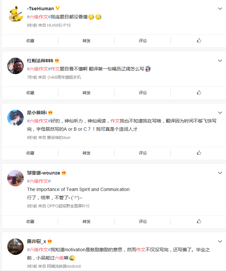Screen dimensions: 226x271
Task: Expand the post menu for 是小葵呀i
Action: pos(220,113)
